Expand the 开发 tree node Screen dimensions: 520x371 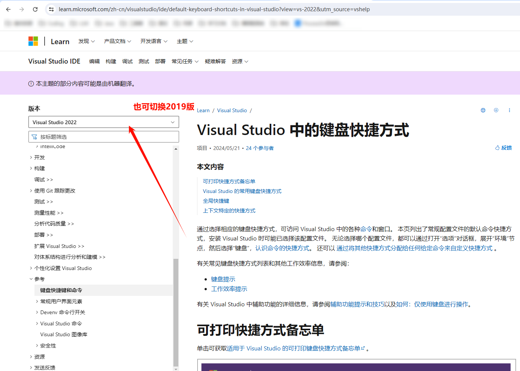click(x=31, y=157)
